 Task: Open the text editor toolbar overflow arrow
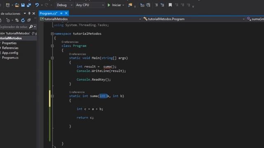[x=193, y=7]
